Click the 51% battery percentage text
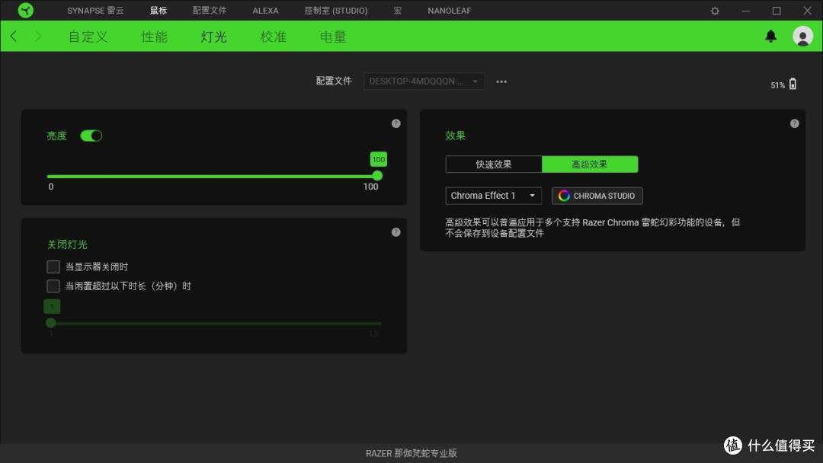 (x=777, y=85)
